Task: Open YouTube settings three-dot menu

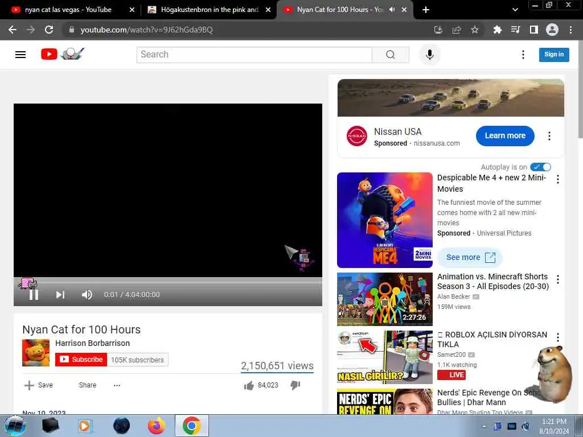Action: point(523,55)
